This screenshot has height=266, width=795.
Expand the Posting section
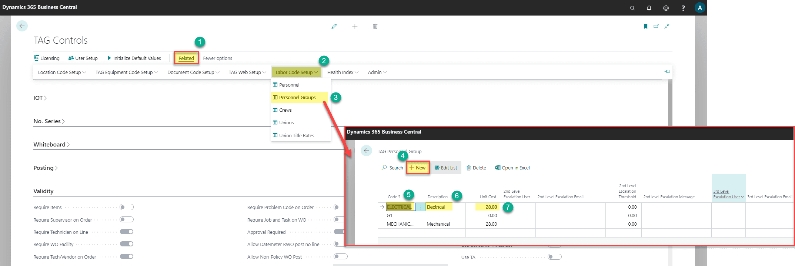coord(46,168)
